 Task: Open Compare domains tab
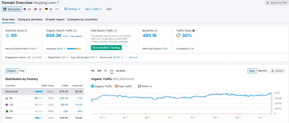tap(30, 19)
